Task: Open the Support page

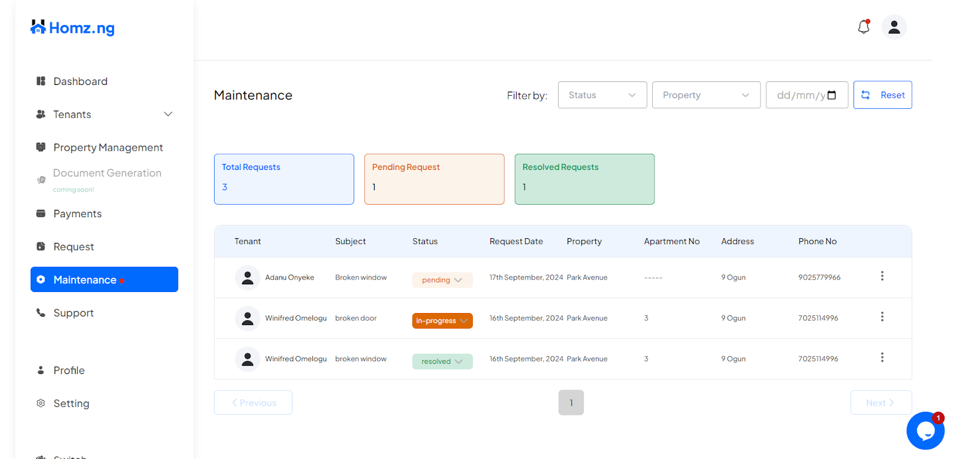Action: (74, 312)
